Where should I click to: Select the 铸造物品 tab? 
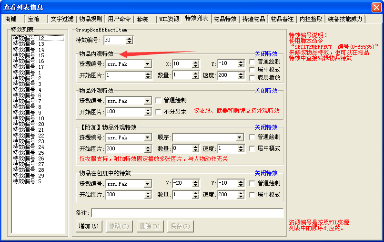(254, 19)
